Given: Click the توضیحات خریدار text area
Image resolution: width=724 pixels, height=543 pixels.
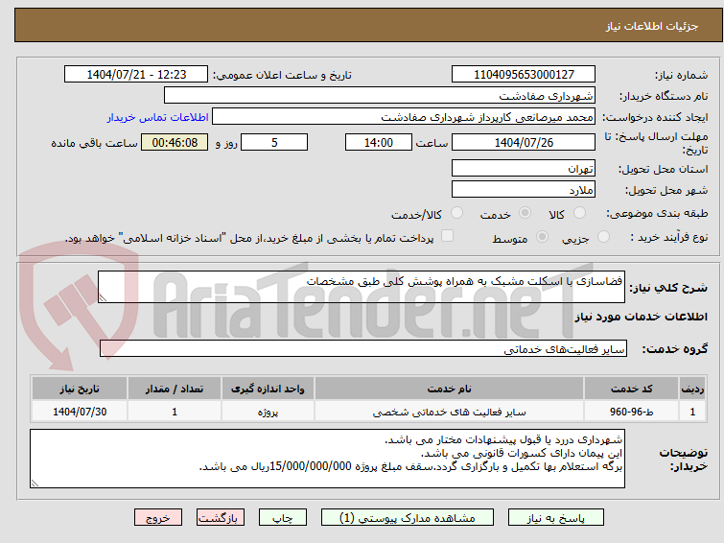Looking at the screenshot, I should click(327, 459).
